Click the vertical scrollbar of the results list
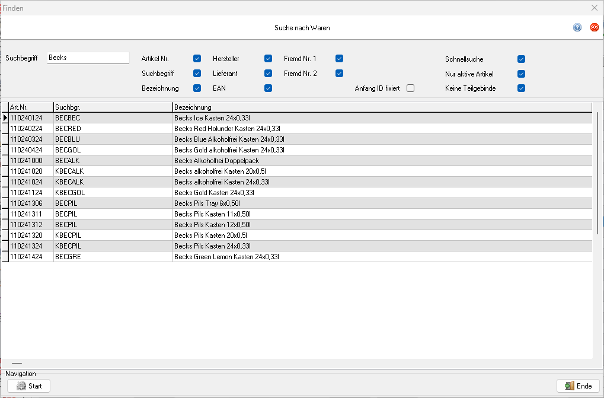This screenshot has width=604, height=398. [597, 166]
